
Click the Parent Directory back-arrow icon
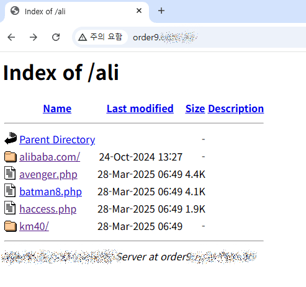pyautogui.click(x=11, y=138)
